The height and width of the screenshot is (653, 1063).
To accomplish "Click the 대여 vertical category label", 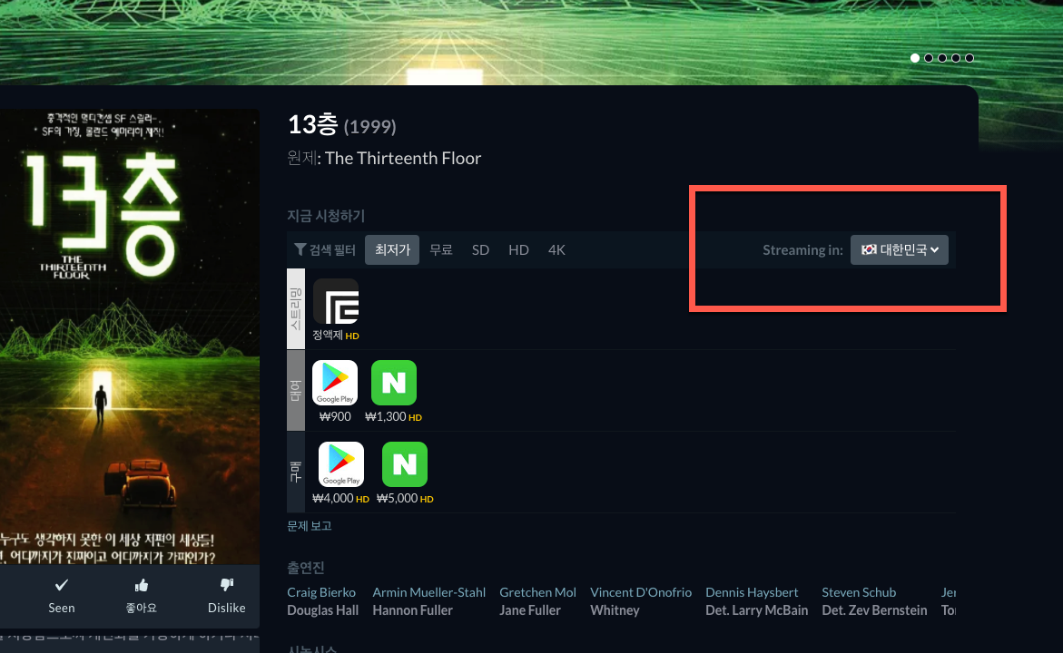I will click(x=296, y=391).
